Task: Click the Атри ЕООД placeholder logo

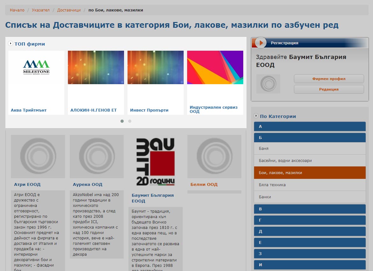Action: (x=38, y=156)
